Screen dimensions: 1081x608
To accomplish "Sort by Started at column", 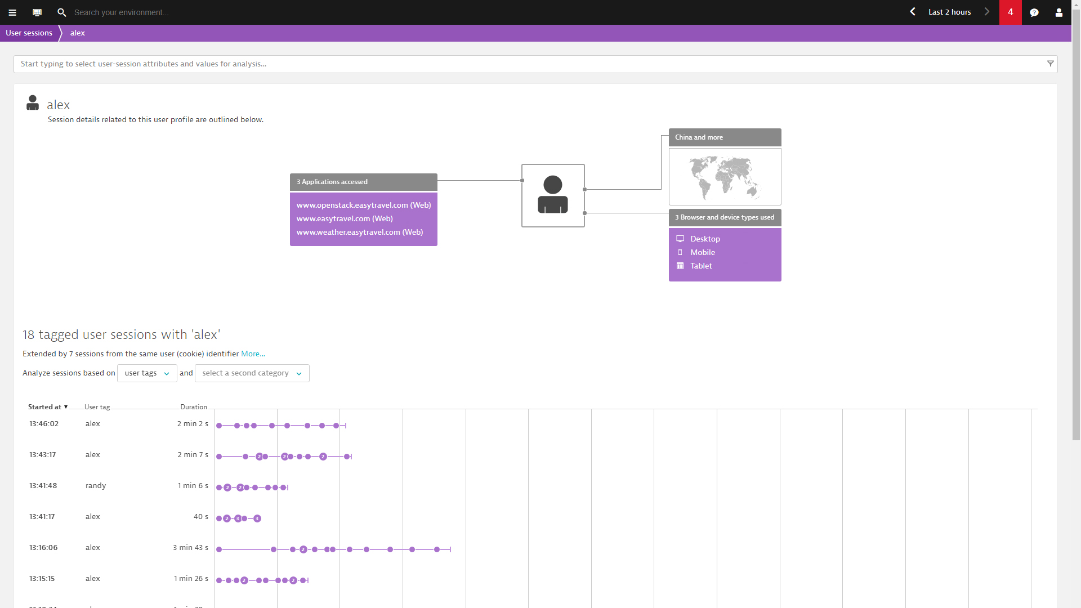I will pos(48,406).
